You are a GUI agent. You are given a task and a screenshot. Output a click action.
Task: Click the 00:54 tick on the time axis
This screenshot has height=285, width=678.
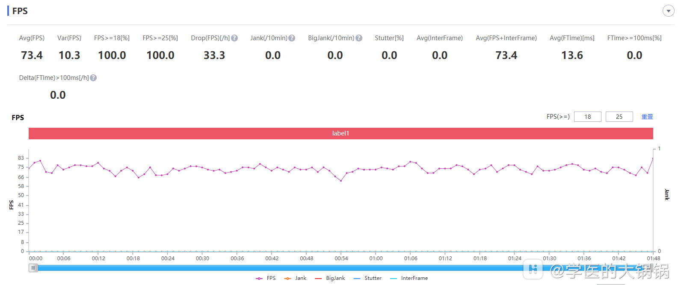(x=341, y=259)
